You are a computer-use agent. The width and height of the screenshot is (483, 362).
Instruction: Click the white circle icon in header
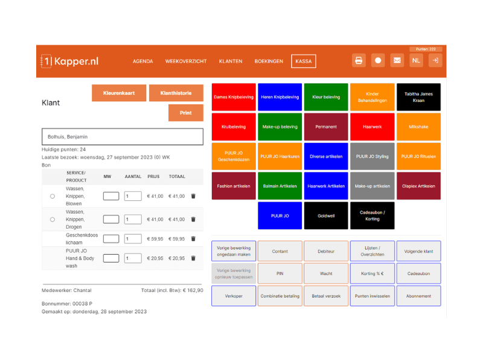378,60
